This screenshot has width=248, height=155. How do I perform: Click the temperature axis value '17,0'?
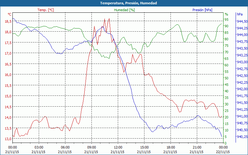(8, 53)
